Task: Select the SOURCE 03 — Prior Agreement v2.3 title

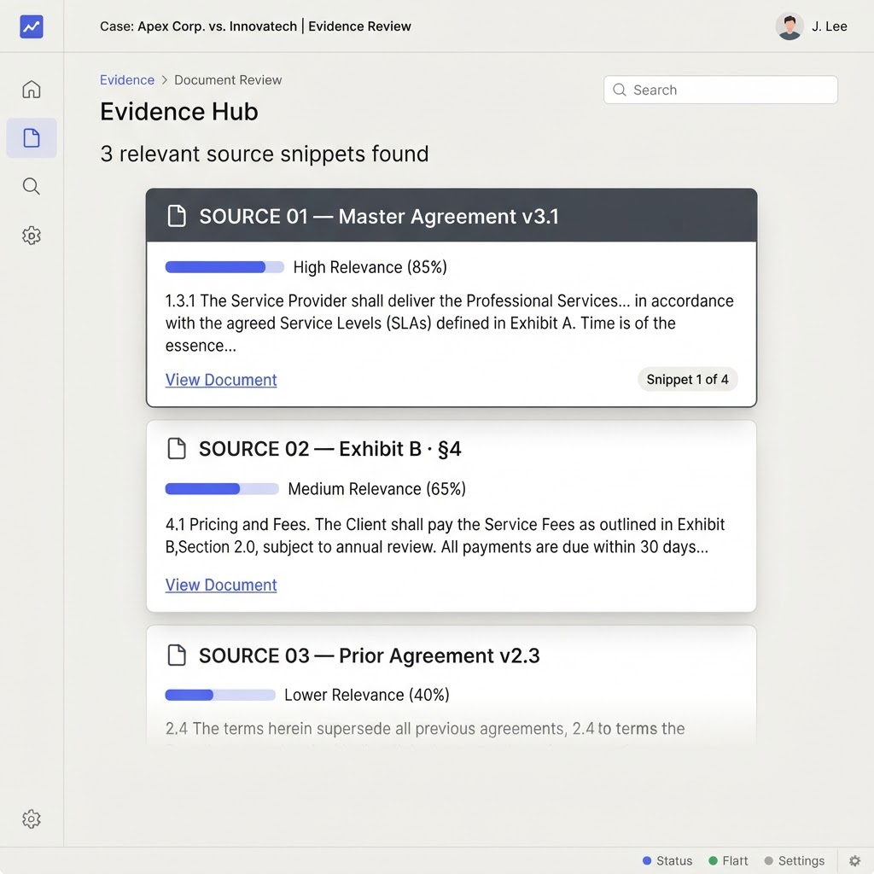Action: (369, 655)
